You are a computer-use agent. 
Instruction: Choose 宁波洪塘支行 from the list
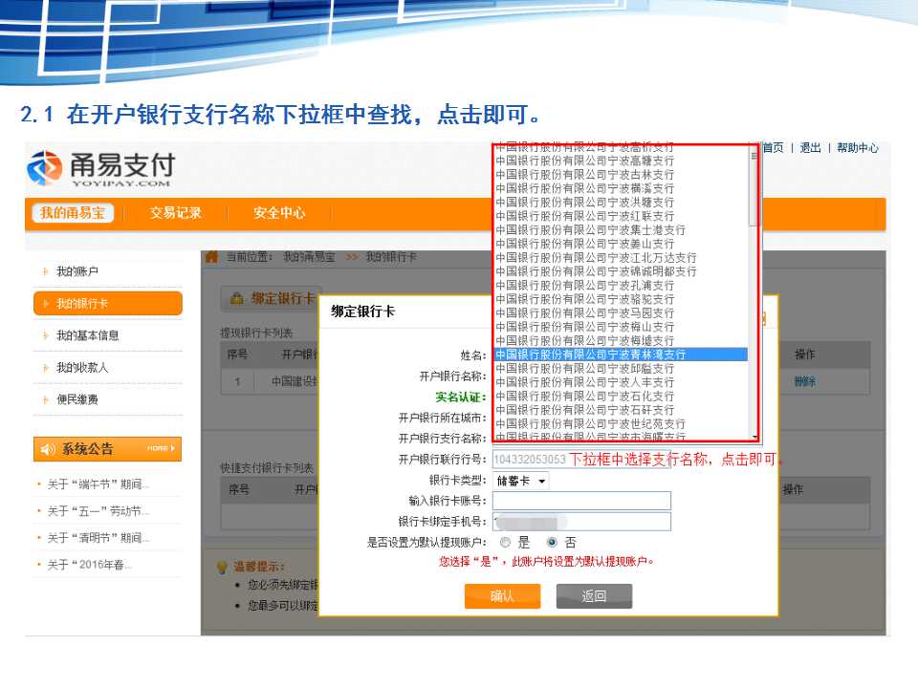[621, 202]
